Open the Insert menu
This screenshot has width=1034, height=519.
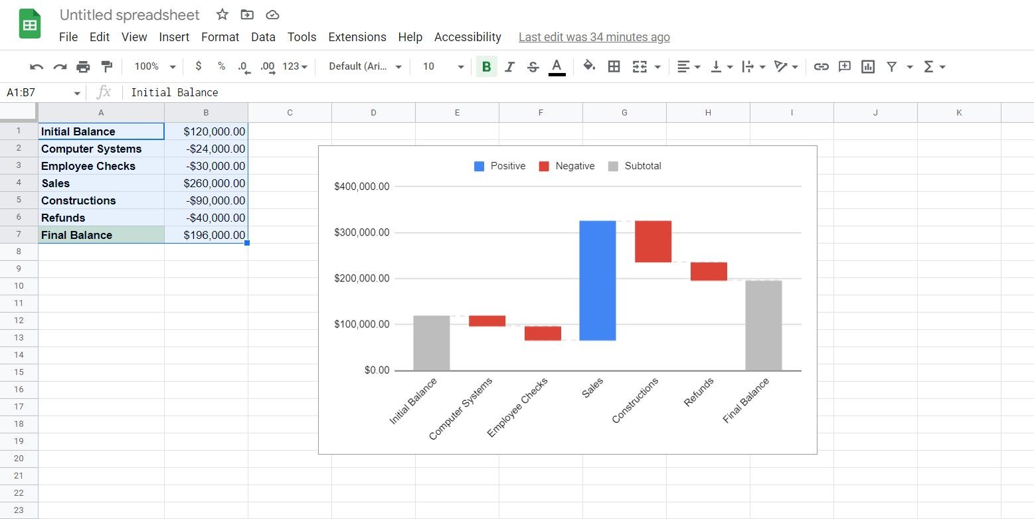click(175, 37)
